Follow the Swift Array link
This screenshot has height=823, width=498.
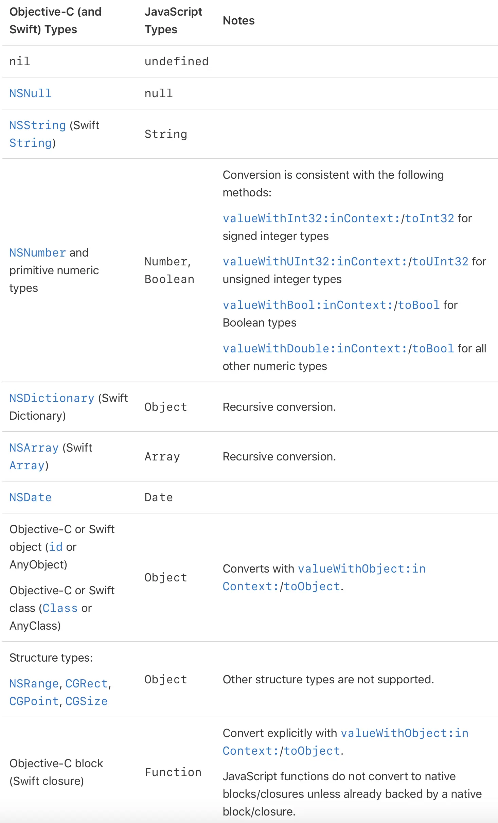click(x=27, y=466)
